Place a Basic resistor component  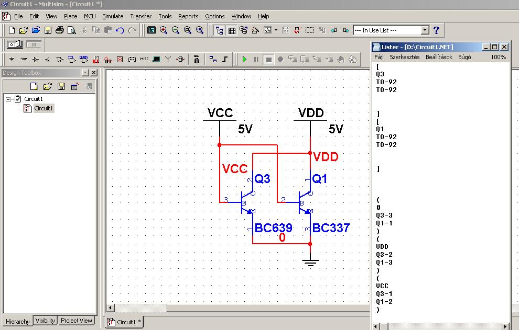(24, 60)
